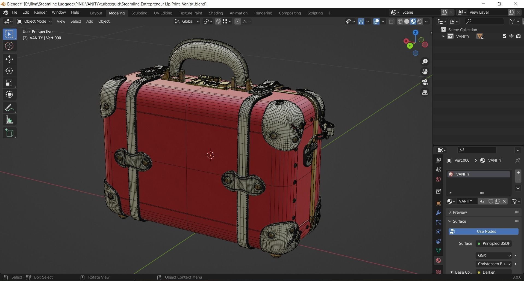Choose the Rotate tool
Image resolution: width=524 pixels, height=281 pixels.
pyautogui.click(x=10, y=71)
